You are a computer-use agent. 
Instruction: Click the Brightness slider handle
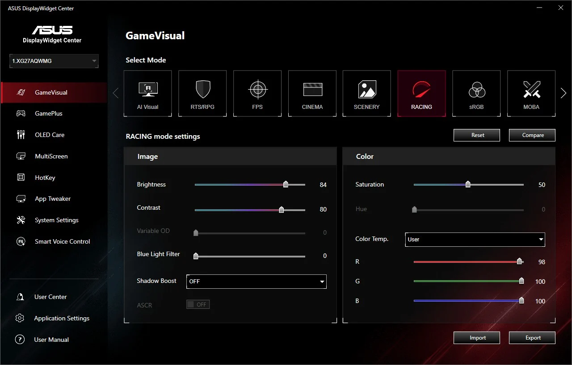[286, 184]
